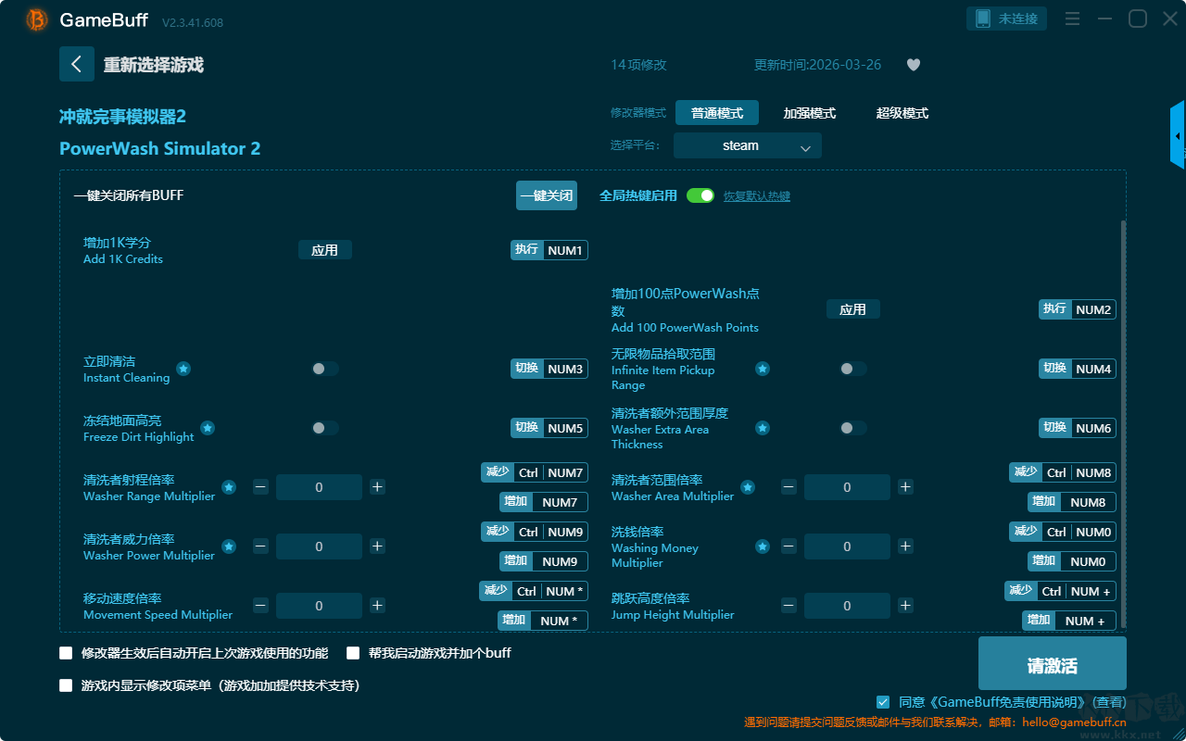Toggle Infinite Item Pickup Range switch
The height and width of the screenshot is (741, 1186).
click(853, 369)
